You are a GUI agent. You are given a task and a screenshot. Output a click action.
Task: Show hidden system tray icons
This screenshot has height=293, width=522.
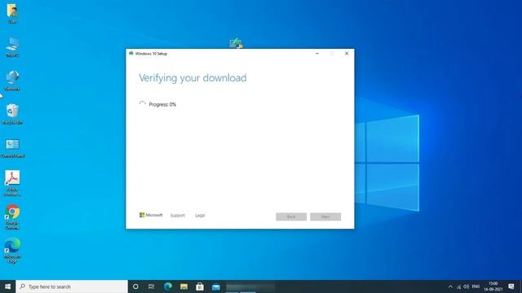pyautogui.click(x=450, y=286)
